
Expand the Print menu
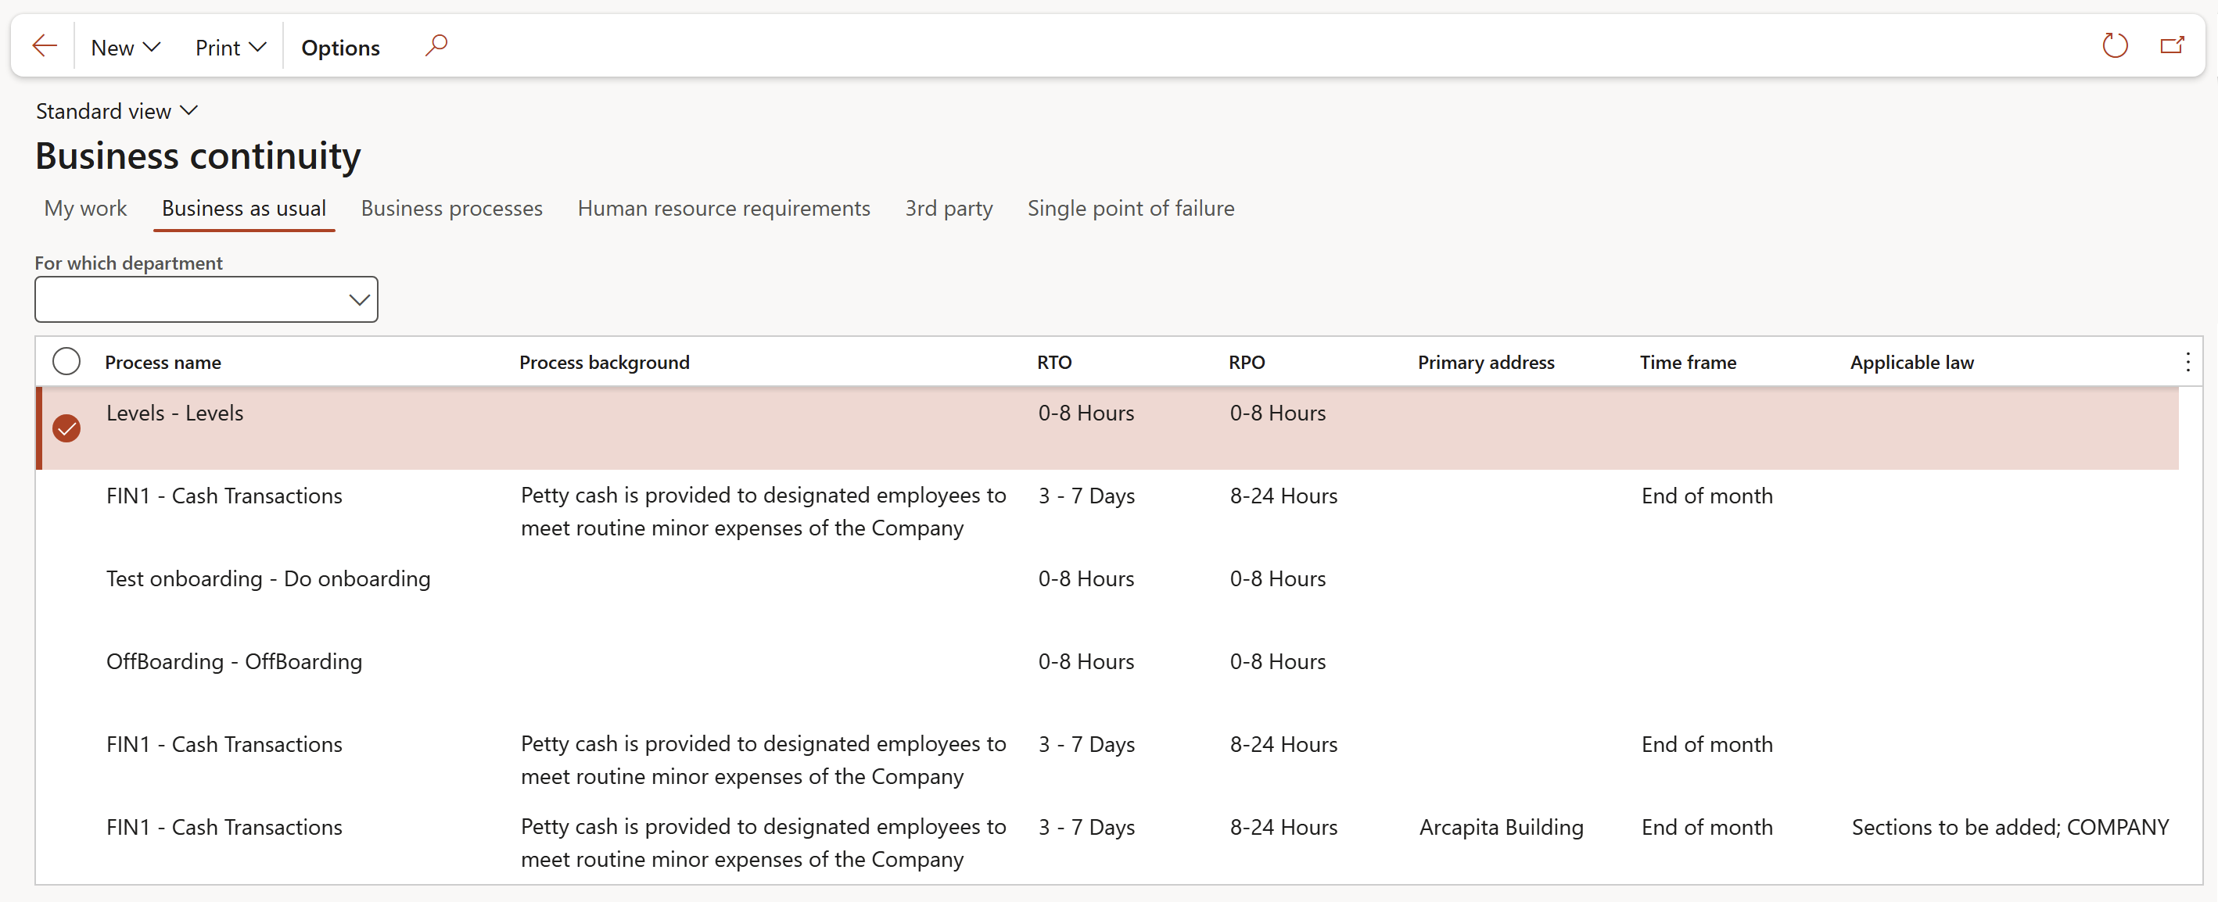[x=230, y=48]
